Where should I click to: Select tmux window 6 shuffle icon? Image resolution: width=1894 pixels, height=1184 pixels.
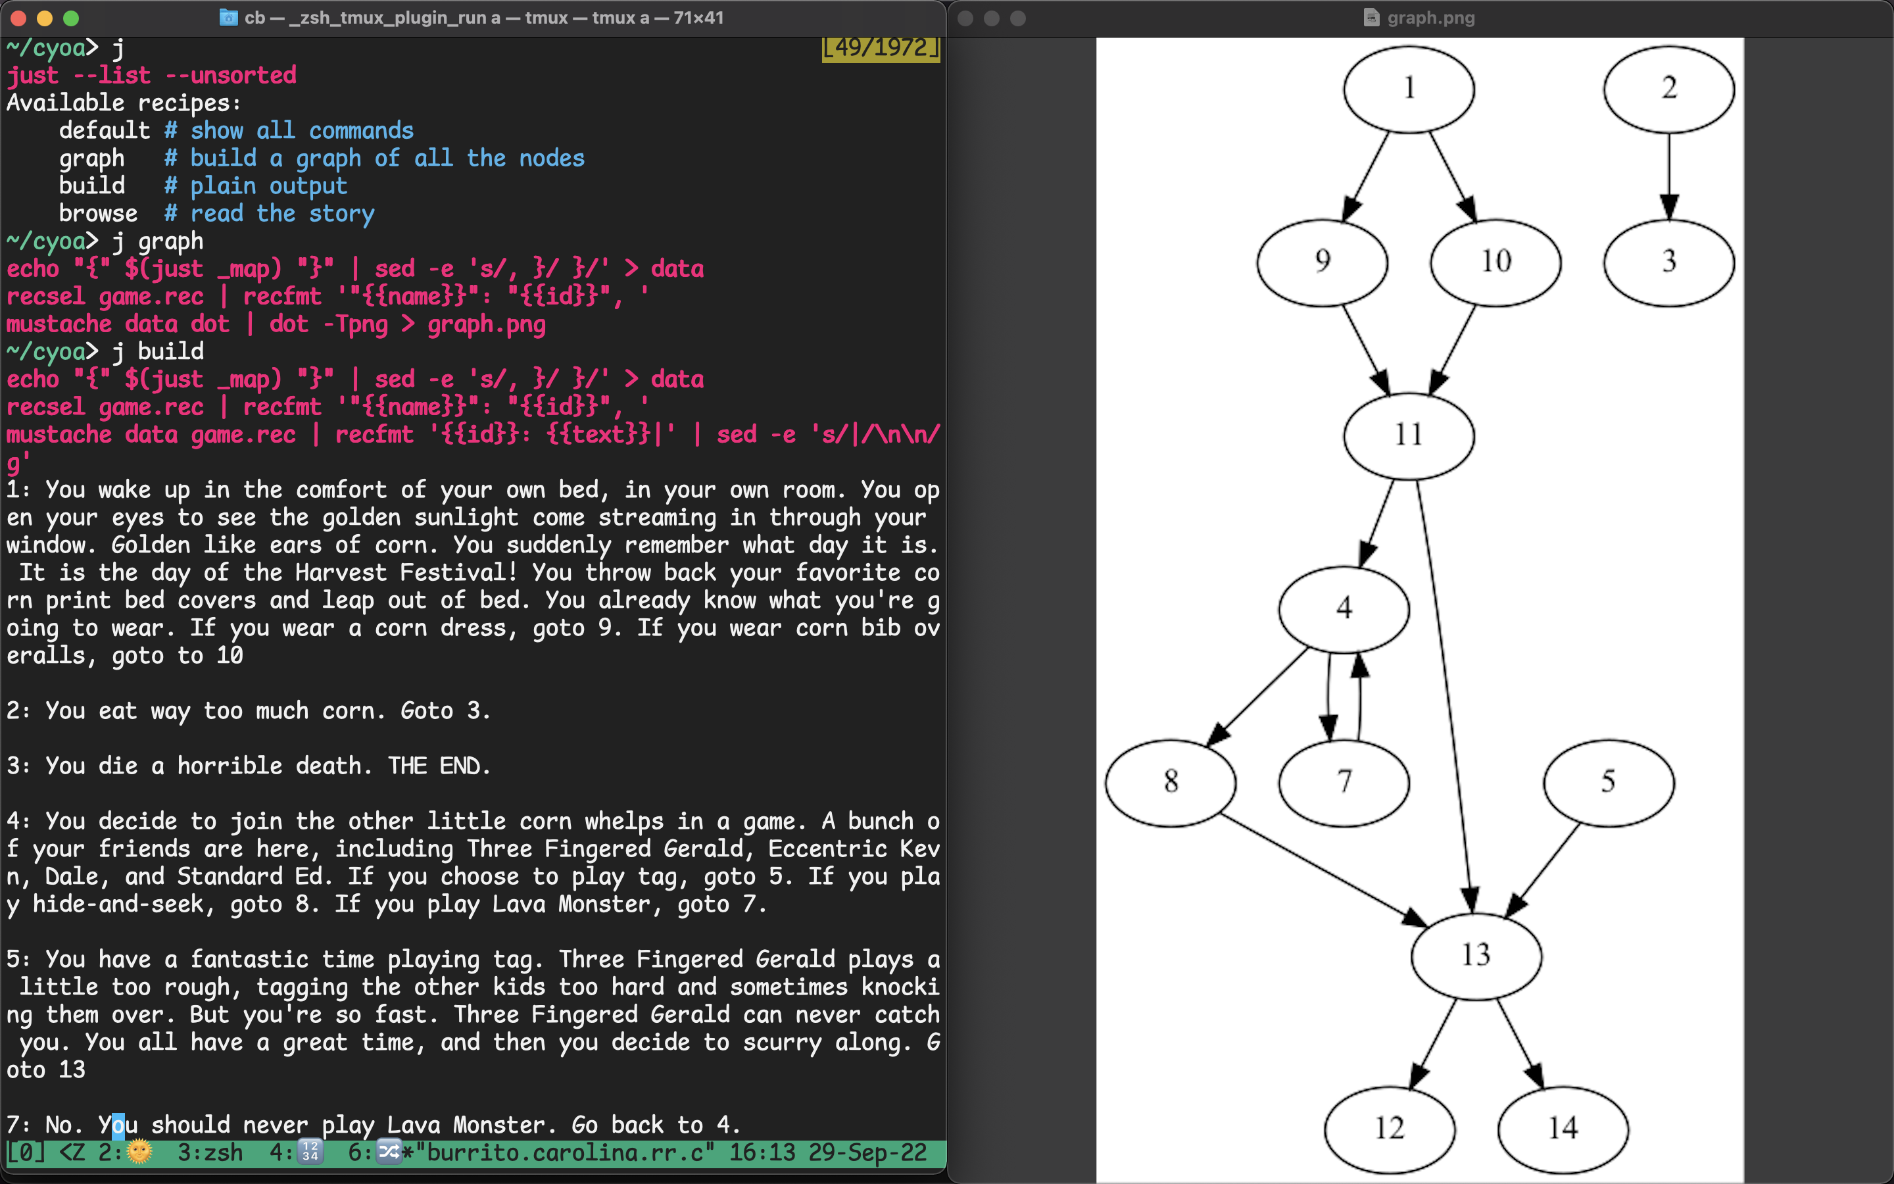[388, 1152]
